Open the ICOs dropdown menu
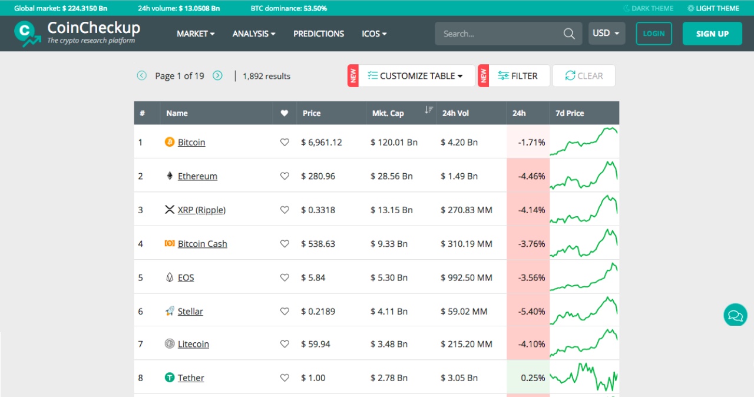Image resolution: width=754 pixels, height=397 pixels. click(x=374, y=34)
